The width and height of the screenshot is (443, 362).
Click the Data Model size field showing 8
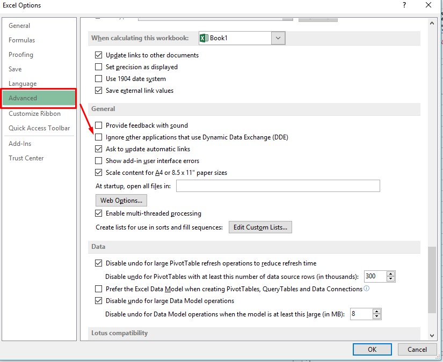(x=361, y=314)
